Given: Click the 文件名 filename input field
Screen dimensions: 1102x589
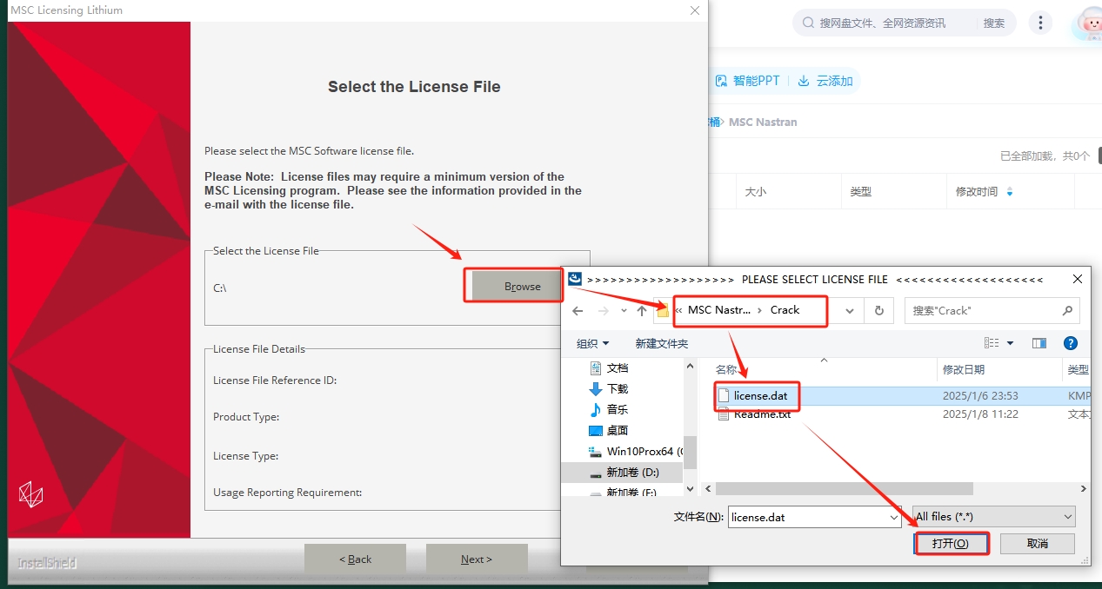Looking at the screenshot, I should point(815,517).
